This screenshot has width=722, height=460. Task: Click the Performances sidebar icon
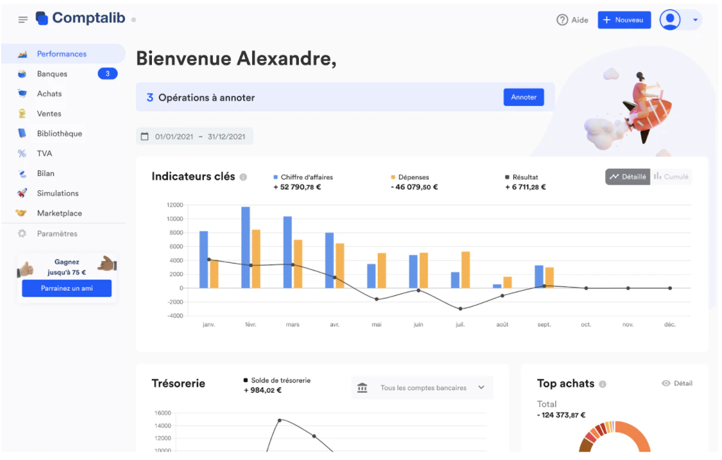22,54
